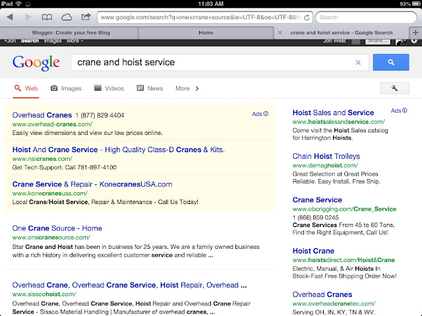This screenshot has height=316, width=422.
Task: Click the profile picture thumbnail
Action: click(x=400, y=41)
